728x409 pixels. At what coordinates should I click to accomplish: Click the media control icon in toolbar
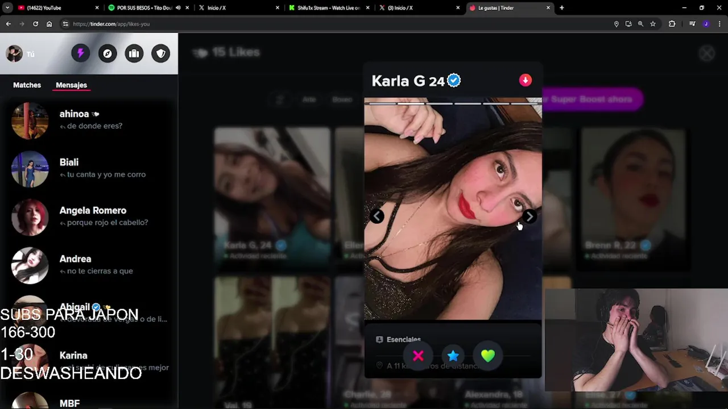click(692, 24)
